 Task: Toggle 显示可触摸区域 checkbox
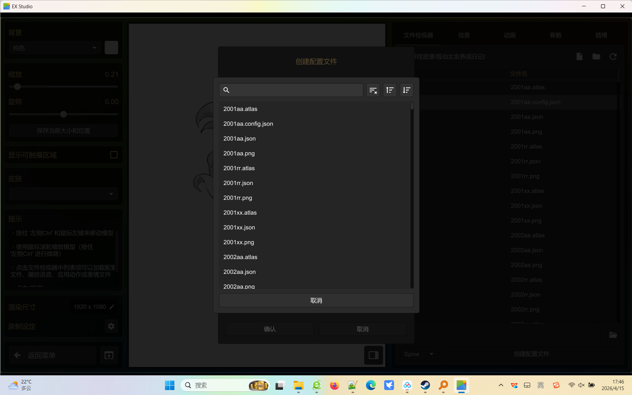pos(114,155)
